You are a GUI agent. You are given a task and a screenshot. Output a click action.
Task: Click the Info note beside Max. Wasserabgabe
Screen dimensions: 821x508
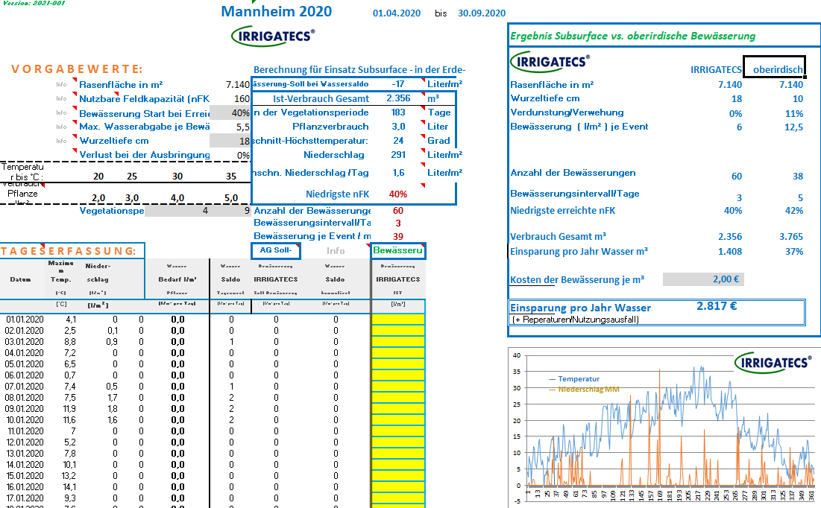pos(62,127)
